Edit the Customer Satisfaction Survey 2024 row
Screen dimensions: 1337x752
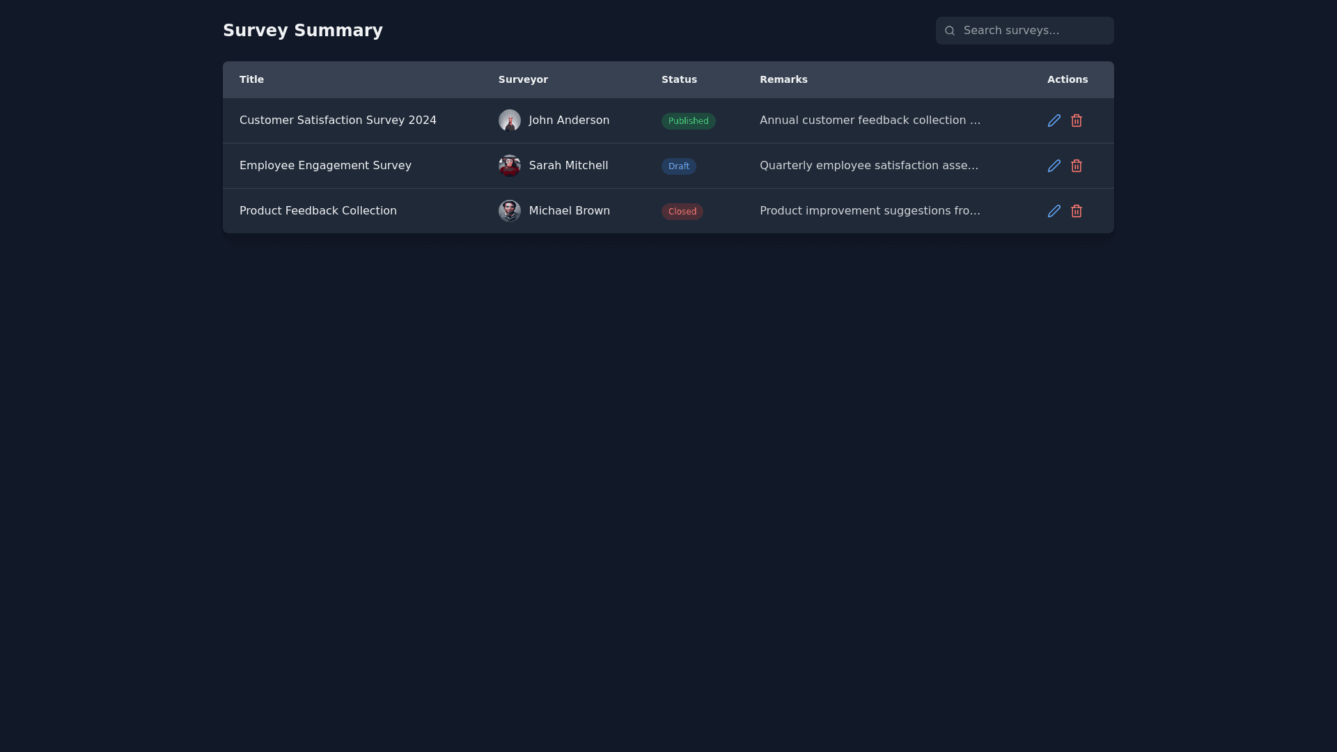[1054, 120]
